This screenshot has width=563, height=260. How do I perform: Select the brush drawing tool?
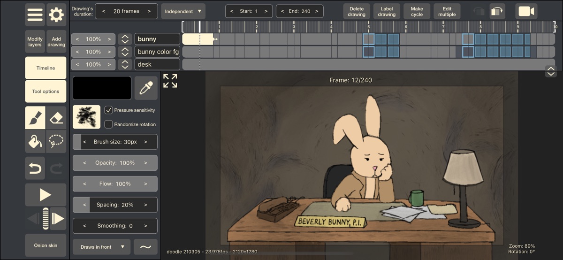click(x=35, y=118)
